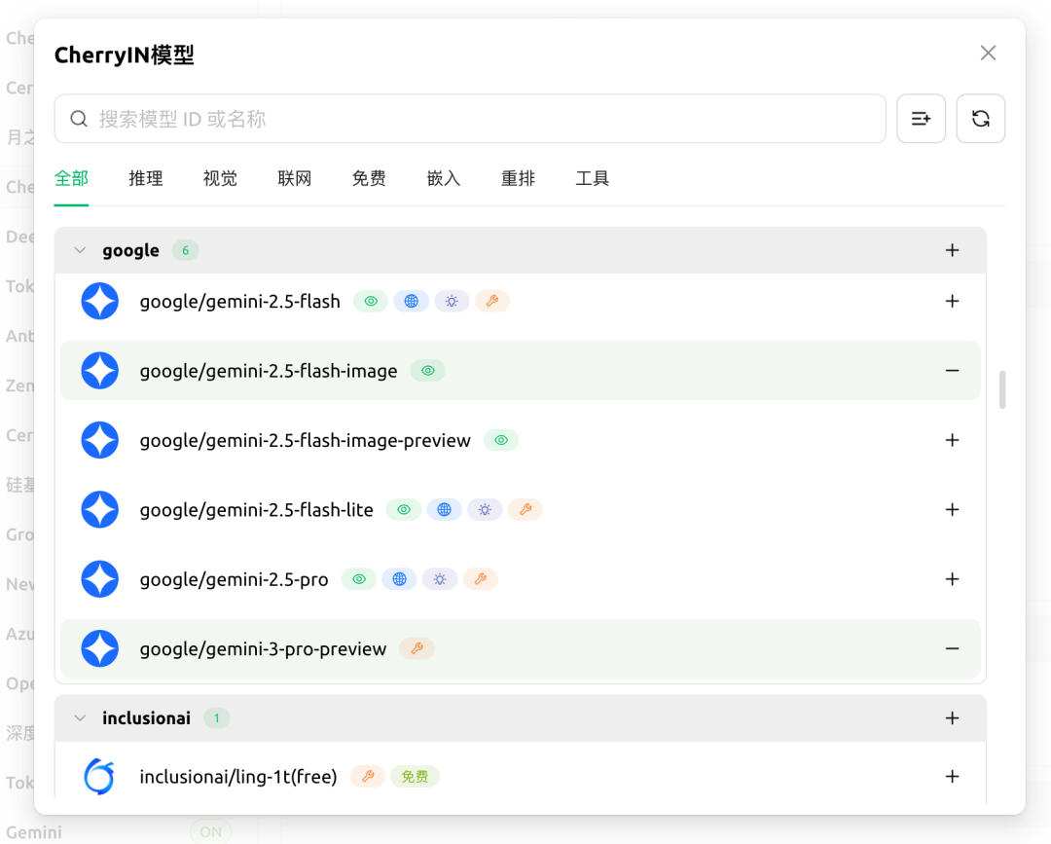Add google/gemini-2.5-flash model
Image resolution: width=1051 pixels, height=844 pixels.
tap(952, 301)
